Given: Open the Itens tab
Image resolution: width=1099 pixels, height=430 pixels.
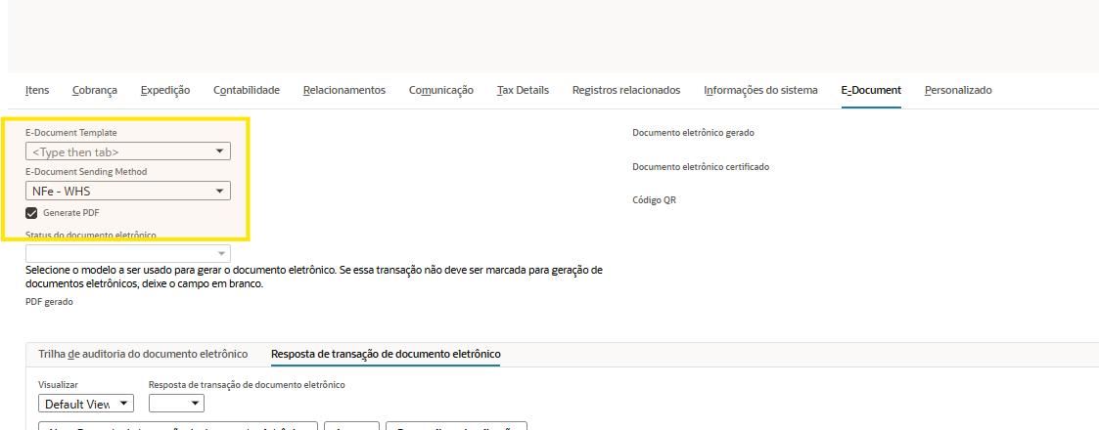Looking at the screenshot, I should coord(37,90).
